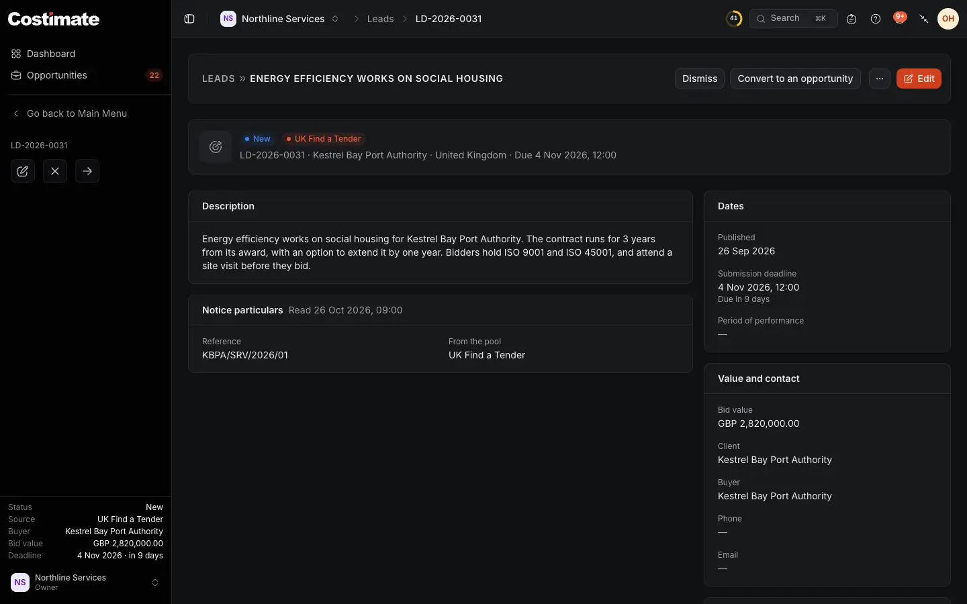
Task: Click the NS workspace avatar in top bar
Action: [x=228, y=19]
